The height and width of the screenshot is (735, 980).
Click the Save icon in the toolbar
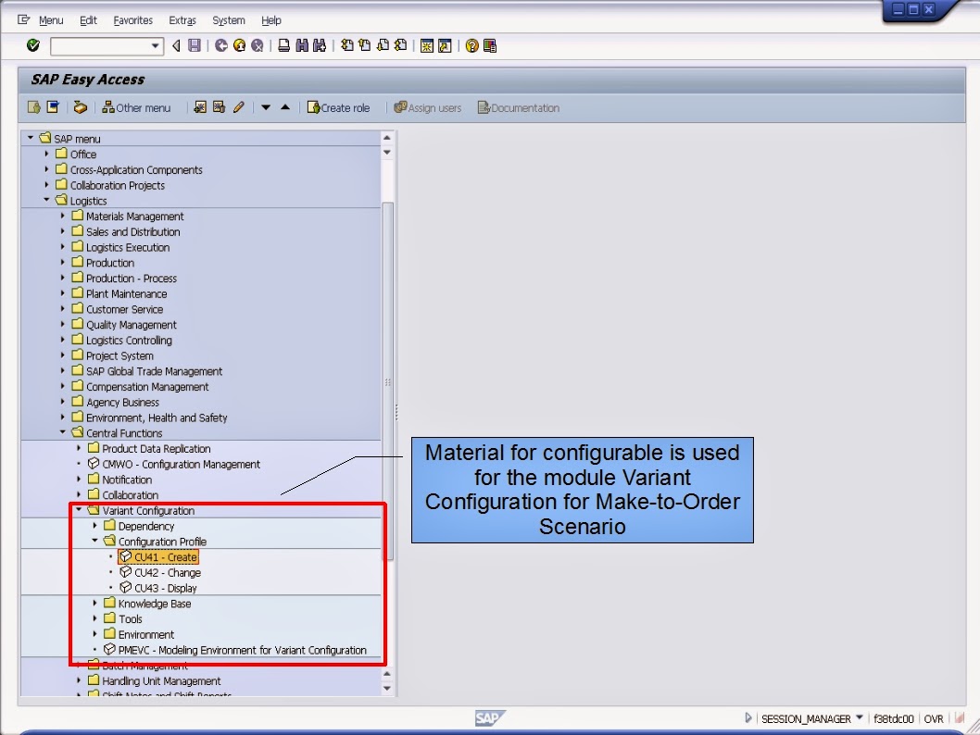[193, 44]
